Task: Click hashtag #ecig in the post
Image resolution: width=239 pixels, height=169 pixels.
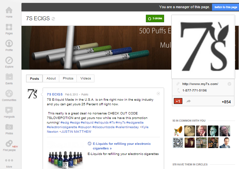Action: point(64,123)
